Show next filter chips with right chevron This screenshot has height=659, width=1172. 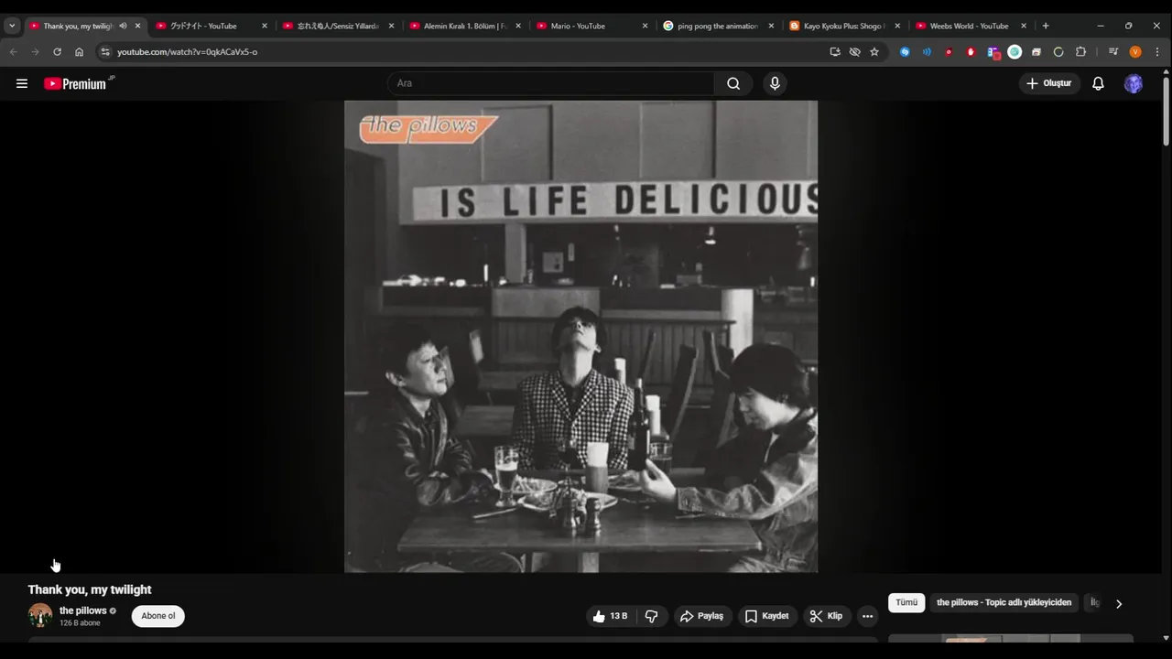1118,603
